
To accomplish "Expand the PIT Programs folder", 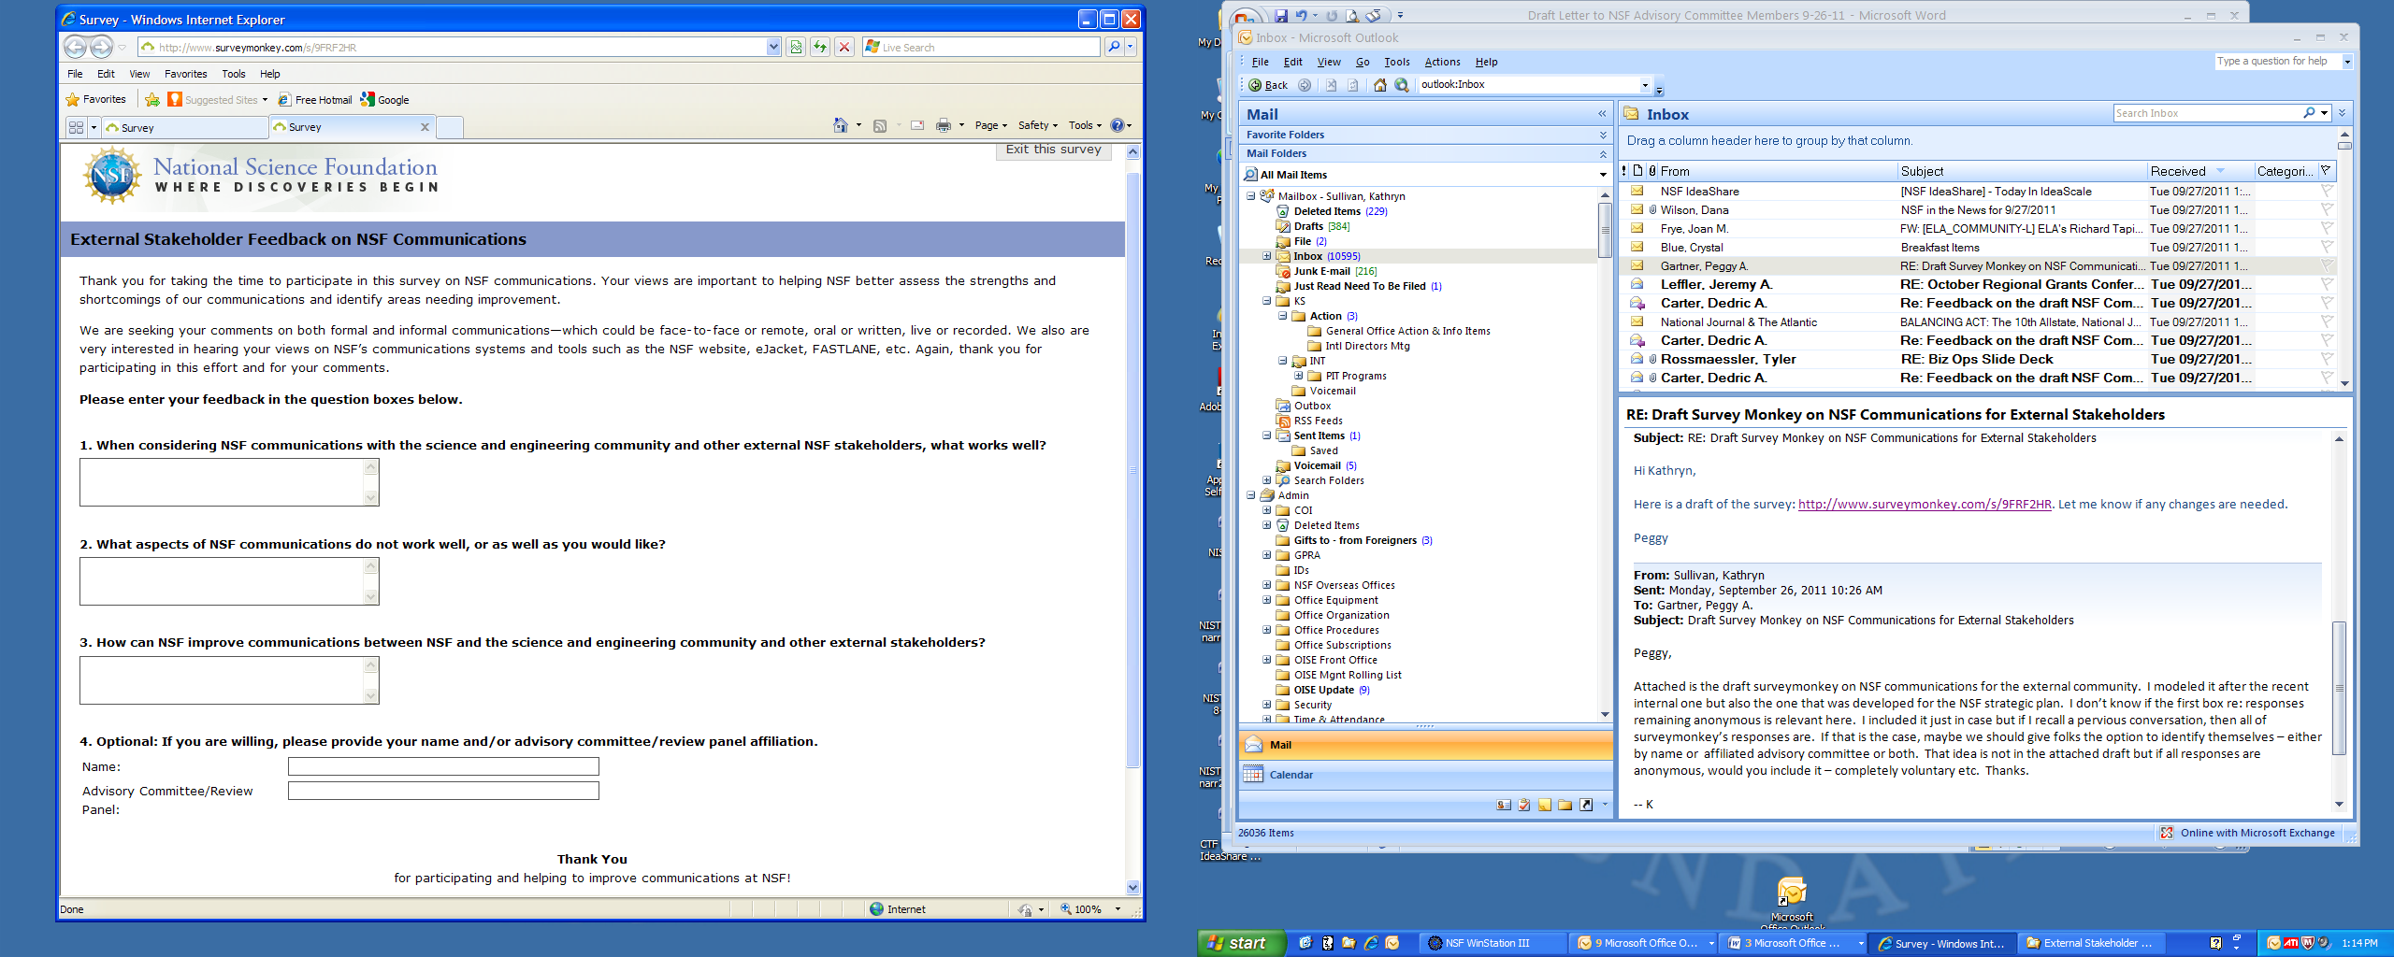I will [1298, 376].
